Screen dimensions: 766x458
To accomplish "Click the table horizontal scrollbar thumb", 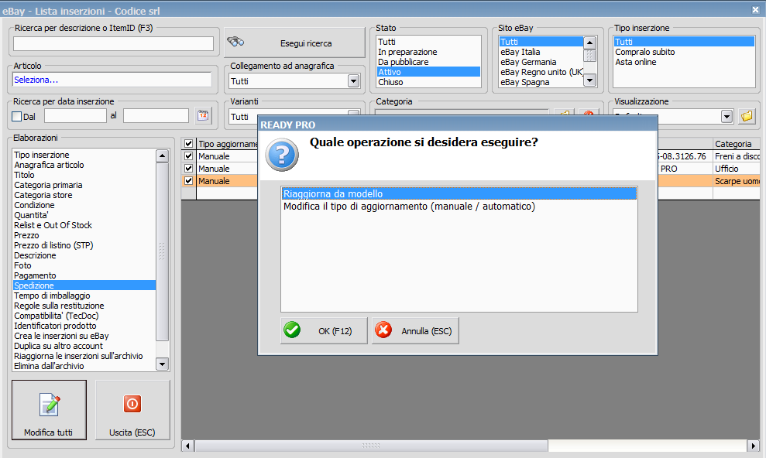I will (x=371, y=446).
